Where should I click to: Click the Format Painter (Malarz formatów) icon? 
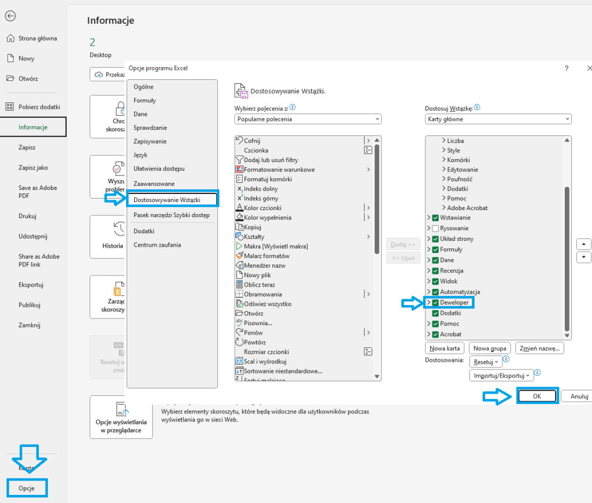239,256
